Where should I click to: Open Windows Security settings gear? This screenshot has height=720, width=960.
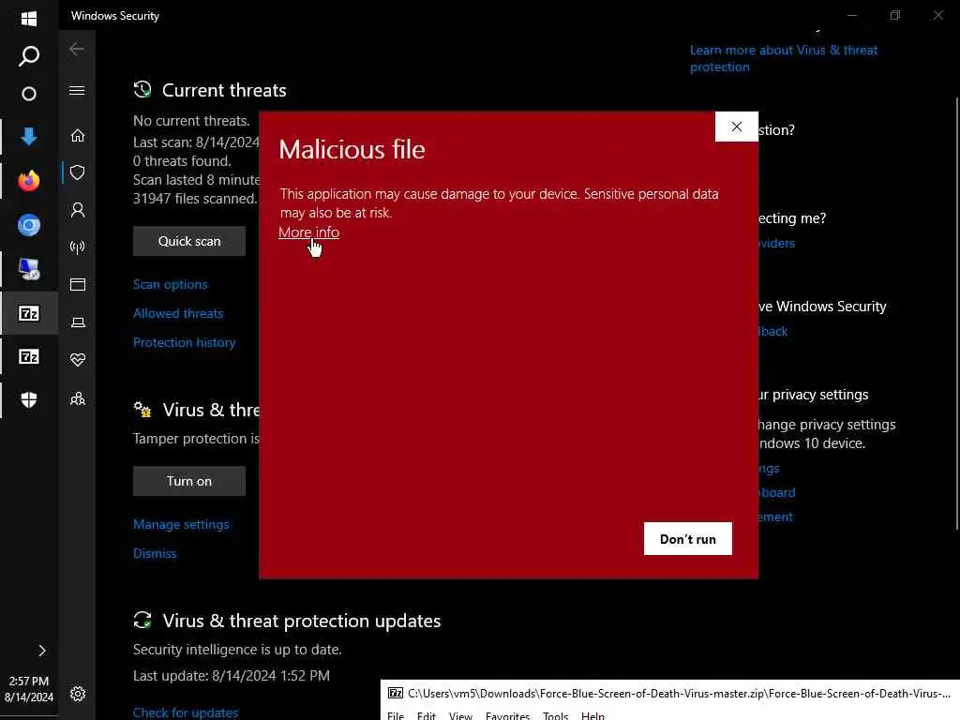click(77, 694)
